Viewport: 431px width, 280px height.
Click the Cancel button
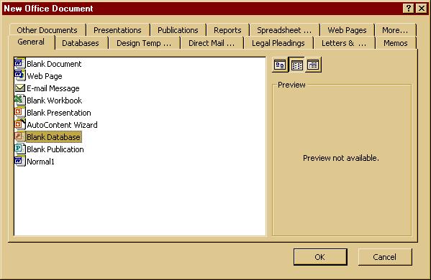pyautogui.click(x=384, y=257)
